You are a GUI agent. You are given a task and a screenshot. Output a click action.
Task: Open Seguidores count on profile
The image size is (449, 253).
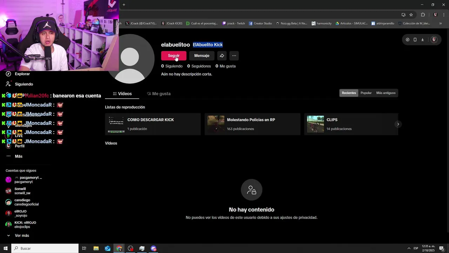(x=199, y=66)
